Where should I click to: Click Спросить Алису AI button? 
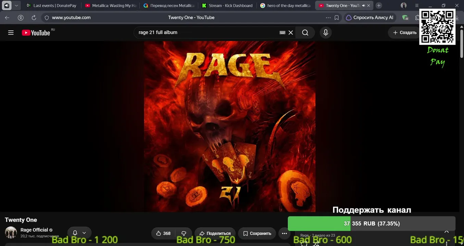370,18
